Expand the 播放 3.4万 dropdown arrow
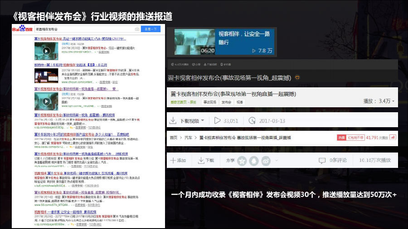408x229 pixels. pos(393,101)
